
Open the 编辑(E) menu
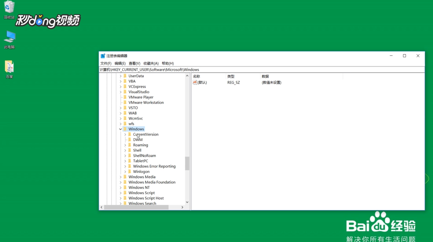click(120, 63)
